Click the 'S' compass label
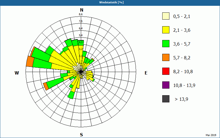The image size is (220, 138). pos(81,135)
